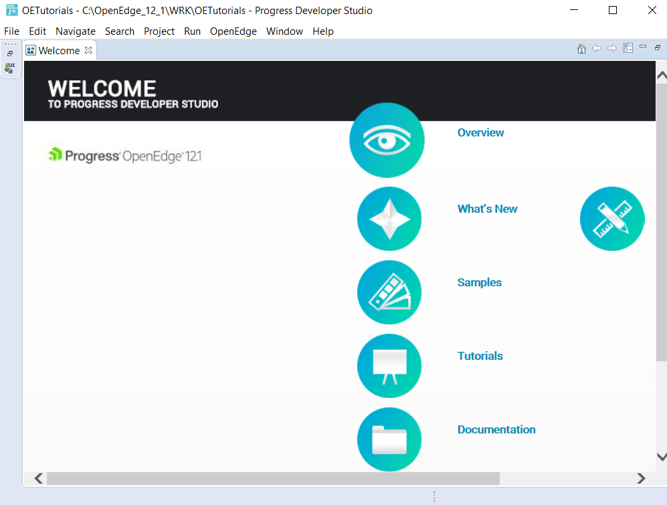Restore the Welcome view using top-right icon
The height and width of the screenshot is (505, 667).
(658, 47)
